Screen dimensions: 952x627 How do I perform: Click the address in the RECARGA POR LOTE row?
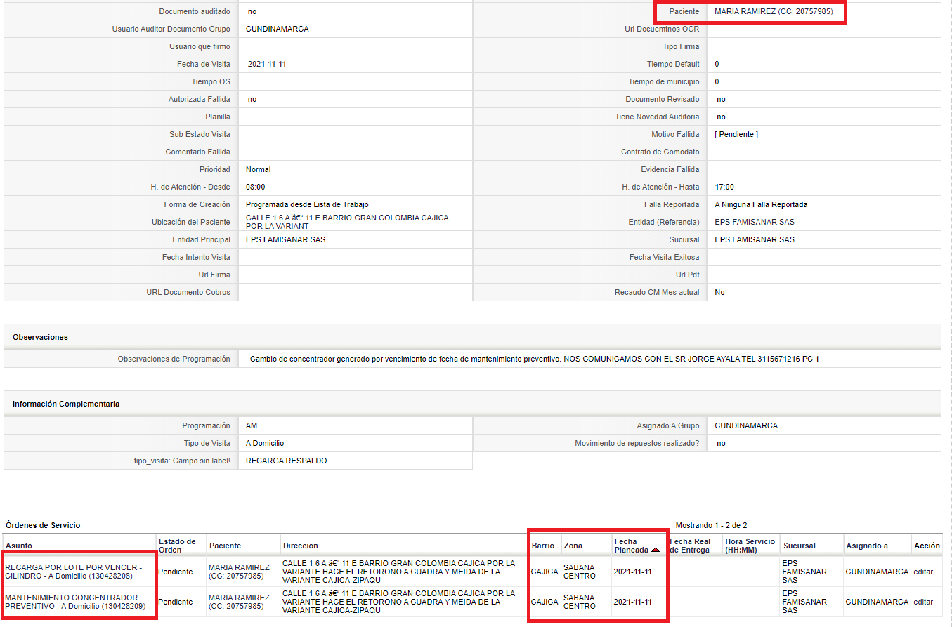click(x=399, y=572)
